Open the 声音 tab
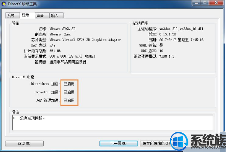This screenshot has width=226, height=152. pyautogui.click(x=42, y=15)
